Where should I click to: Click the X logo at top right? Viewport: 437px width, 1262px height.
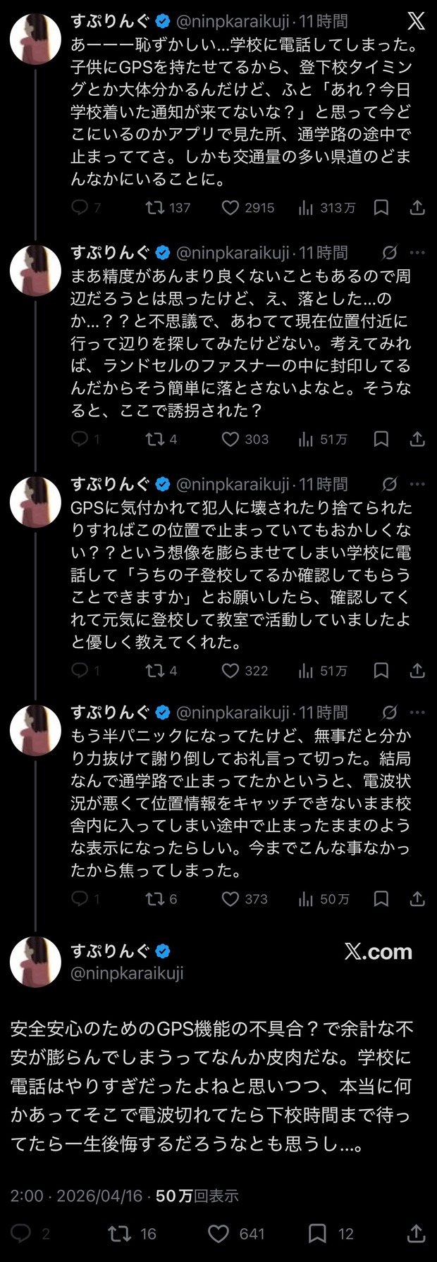pos(415,21)
